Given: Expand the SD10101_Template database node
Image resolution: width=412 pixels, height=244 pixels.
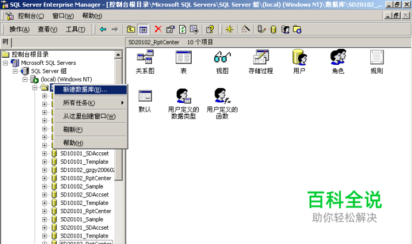Looking at the screenshot, I should pos(45,162).
